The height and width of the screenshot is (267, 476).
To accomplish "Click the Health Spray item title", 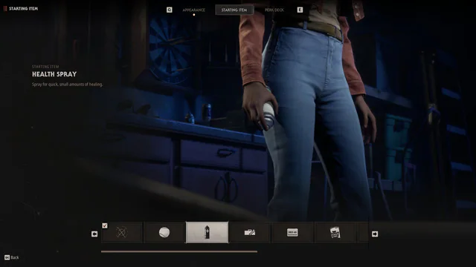I will tap(54, 74).
